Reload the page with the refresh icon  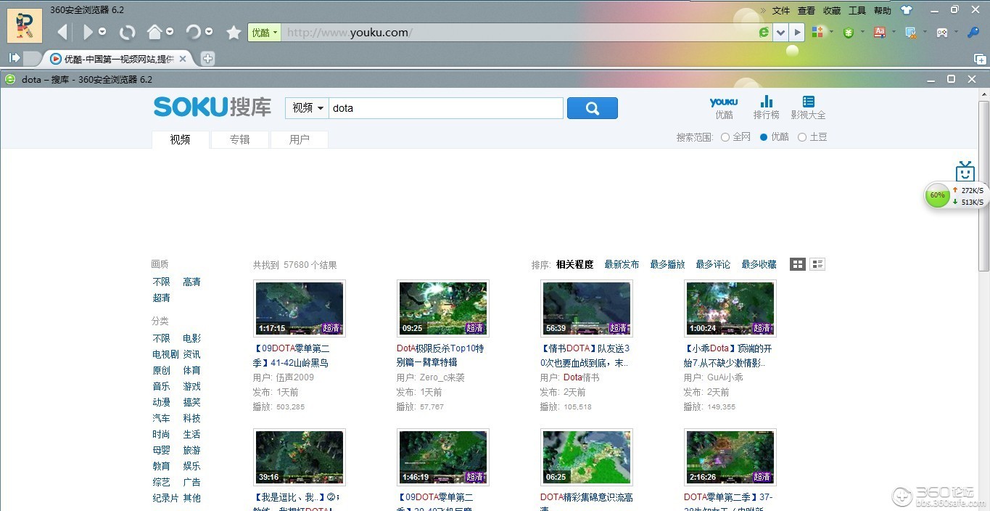[128, 32]
